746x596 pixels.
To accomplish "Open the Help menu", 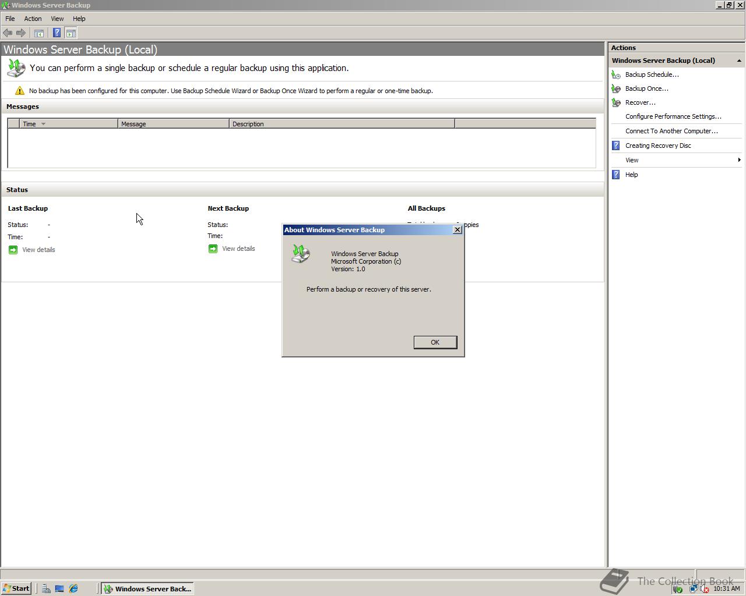I will point(79,19).
